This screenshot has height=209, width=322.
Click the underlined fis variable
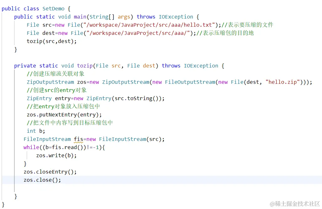78,139
